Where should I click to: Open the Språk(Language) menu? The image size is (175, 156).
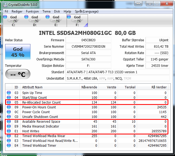coord(87,11)
